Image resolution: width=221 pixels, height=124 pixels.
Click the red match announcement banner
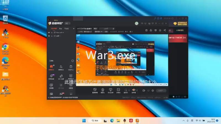178,38
